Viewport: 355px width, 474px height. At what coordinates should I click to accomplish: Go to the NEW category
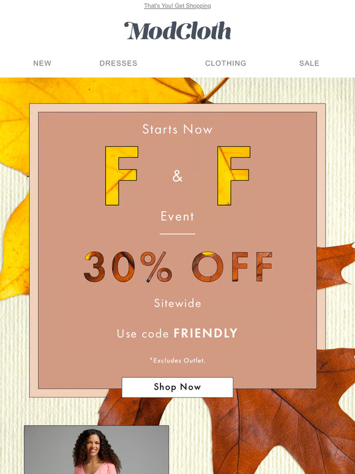42,63
